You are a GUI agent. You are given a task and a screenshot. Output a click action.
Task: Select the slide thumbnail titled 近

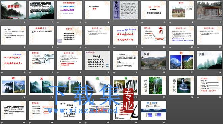(x=69, y=85)
